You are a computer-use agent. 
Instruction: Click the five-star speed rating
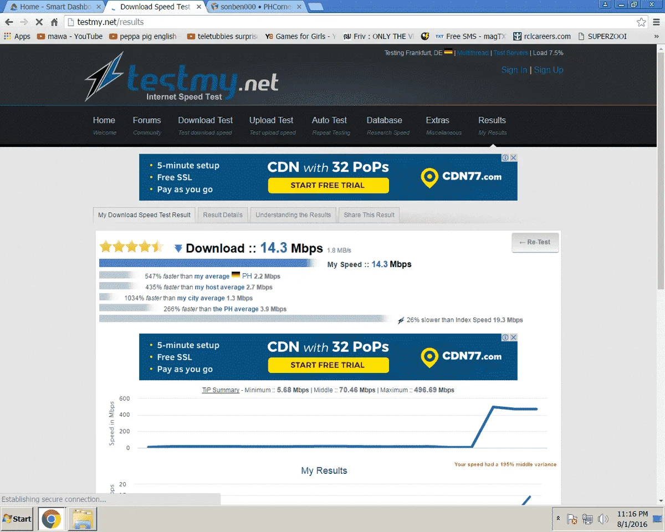[131, 247]
